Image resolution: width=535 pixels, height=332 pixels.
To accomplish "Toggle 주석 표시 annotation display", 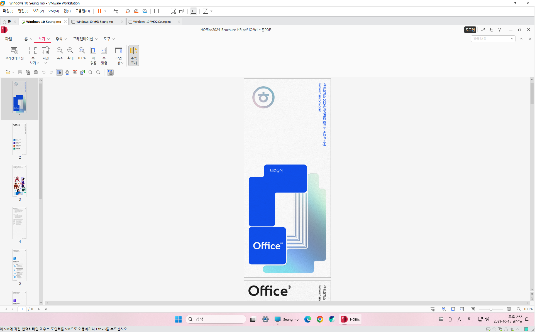I will 134,56.
